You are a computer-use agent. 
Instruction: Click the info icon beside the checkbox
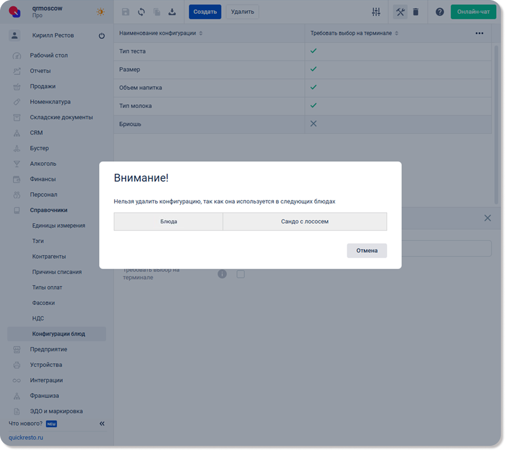[x=222, y=274]
